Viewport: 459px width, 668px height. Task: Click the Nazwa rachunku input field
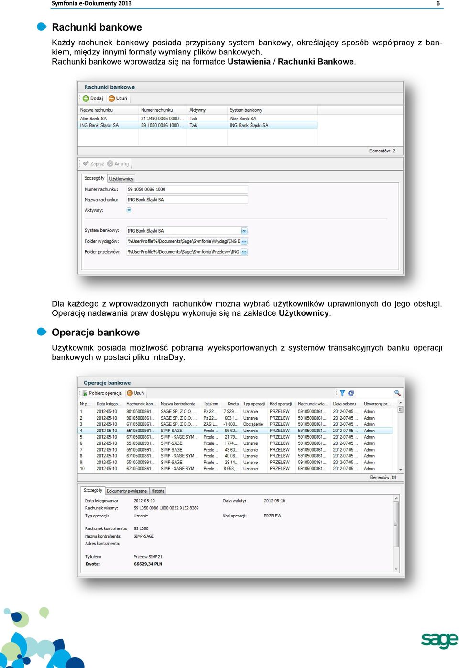[x=187, y=200]
